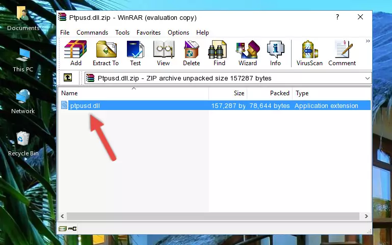The height and width of the screenshot is (245, 392).
Task: Run the Test archive tool
Action: click(x=135, y=53)
